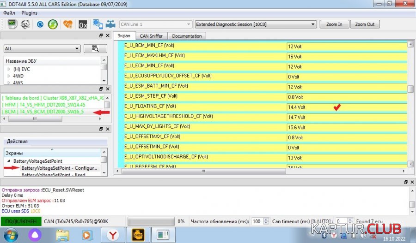416x243 pixels.
Task: Click the ECU monitor toolbar icon
Action: pos(12,24)
